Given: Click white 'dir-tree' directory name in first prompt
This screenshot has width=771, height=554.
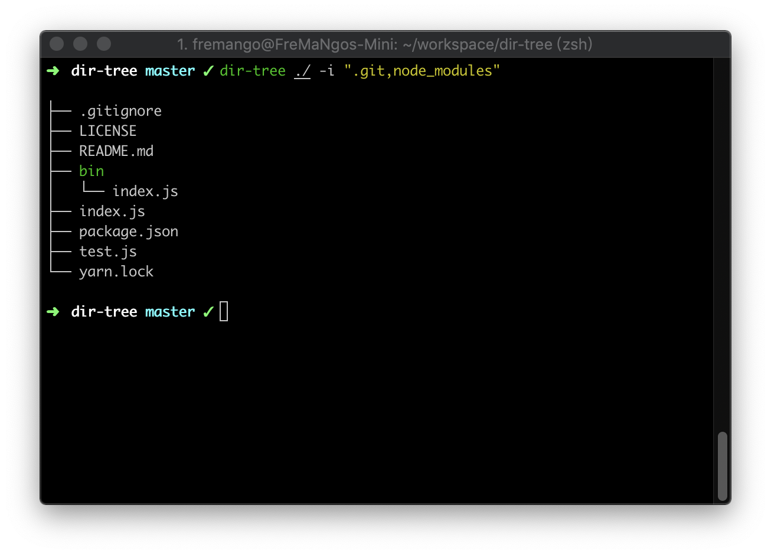Looking at the screenshot, I should click(104, 71).
